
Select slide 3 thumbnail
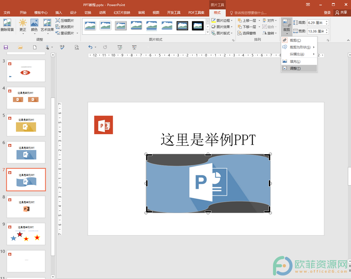coord(26,71)
